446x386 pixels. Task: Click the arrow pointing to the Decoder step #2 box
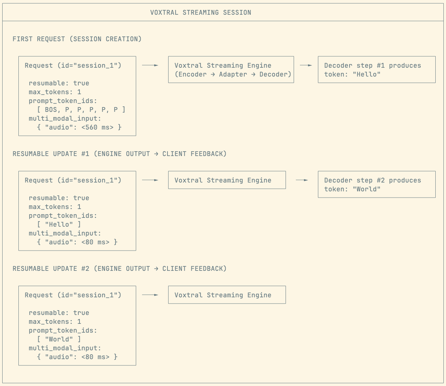pyautogui.click(x=302, y=180)
